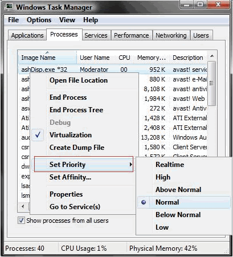Set priority to Below Normal
The height and width of the screenshot is (257, 233).
pos(178,215)
